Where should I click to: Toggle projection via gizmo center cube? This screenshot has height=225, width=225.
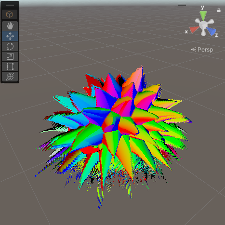coord(203,25)
